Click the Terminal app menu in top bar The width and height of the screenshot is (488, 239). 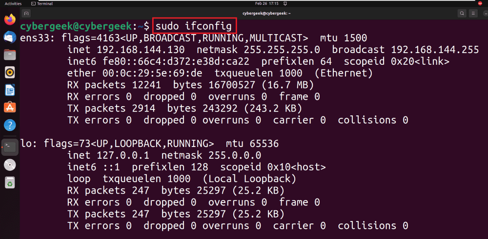coord(42,3)
